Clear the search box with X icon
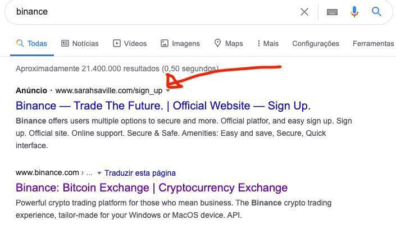The width and height of the screenshot is (396, 233). click(x=304, y=12)
